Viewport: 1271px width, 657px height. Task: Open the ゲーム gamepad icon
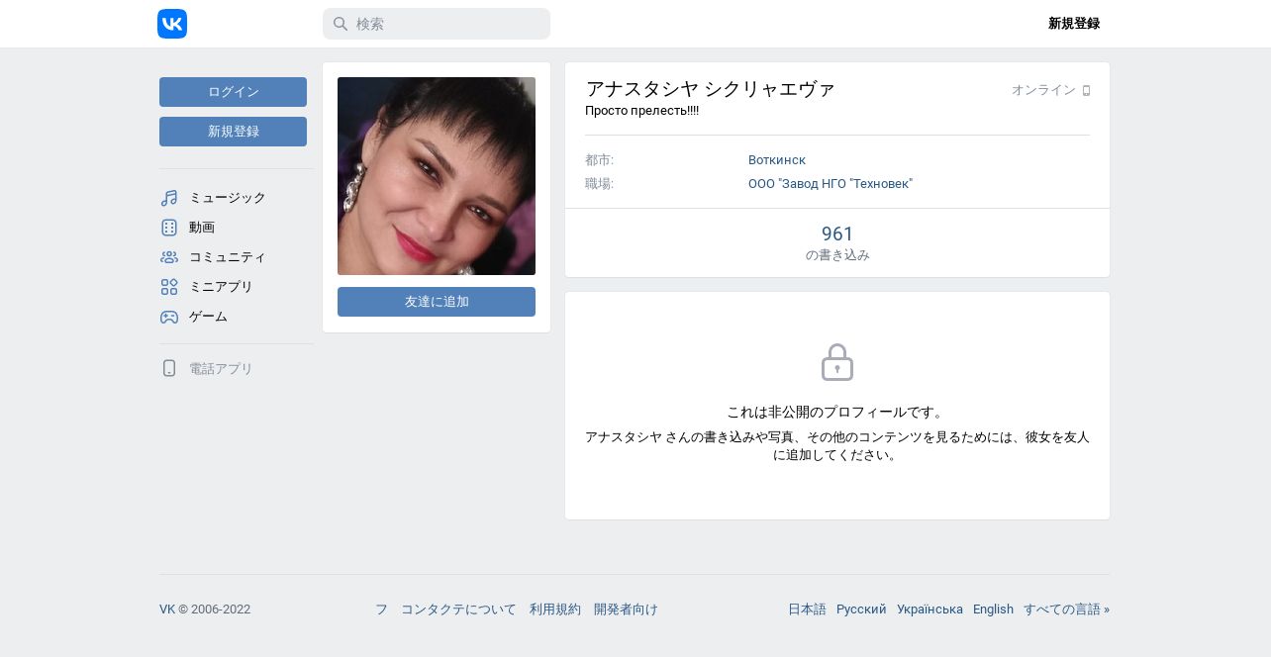coord(169,317)
